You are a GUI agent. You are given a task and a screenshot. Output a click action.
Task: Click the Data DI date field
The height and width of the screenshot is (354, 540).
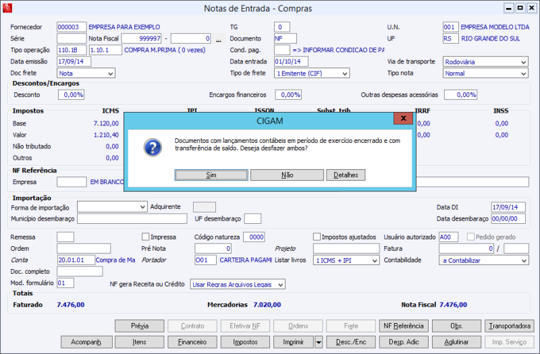tap(508, 207)
